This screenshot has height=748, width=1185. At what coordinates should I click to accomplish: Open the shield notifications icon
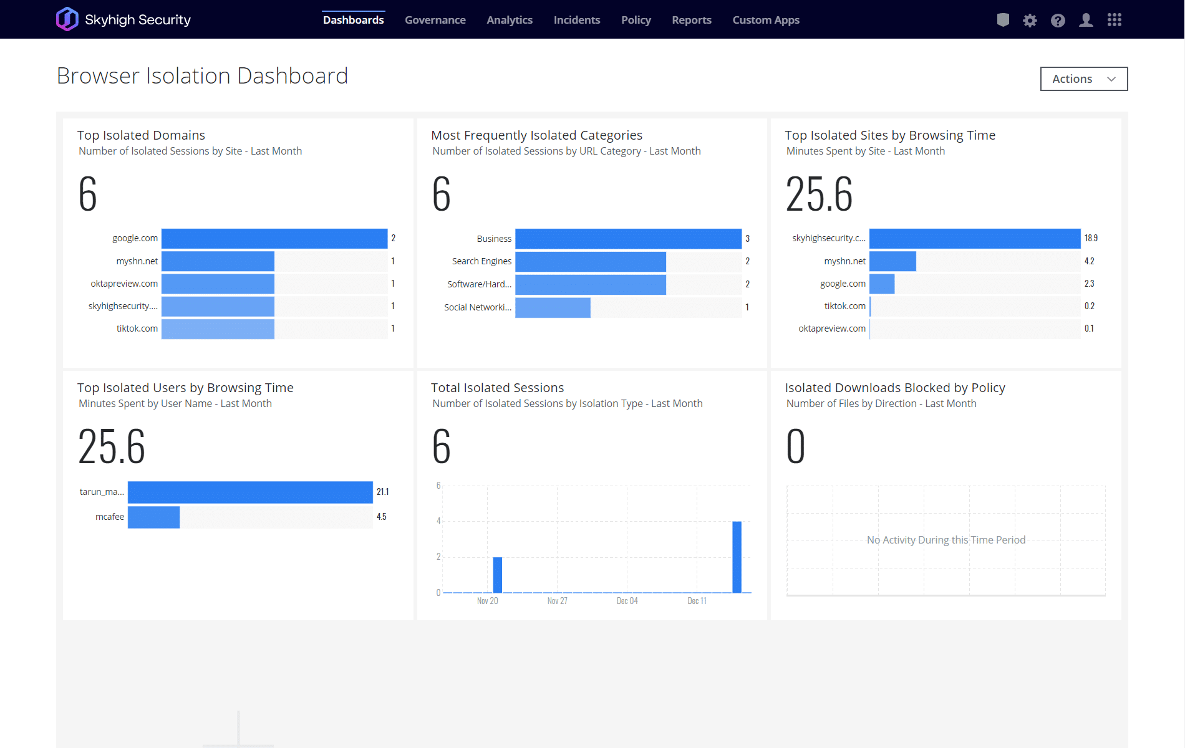click(1003, 20)
